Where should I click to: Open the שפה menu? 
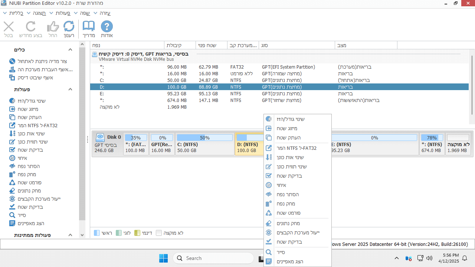coord(85,13)
